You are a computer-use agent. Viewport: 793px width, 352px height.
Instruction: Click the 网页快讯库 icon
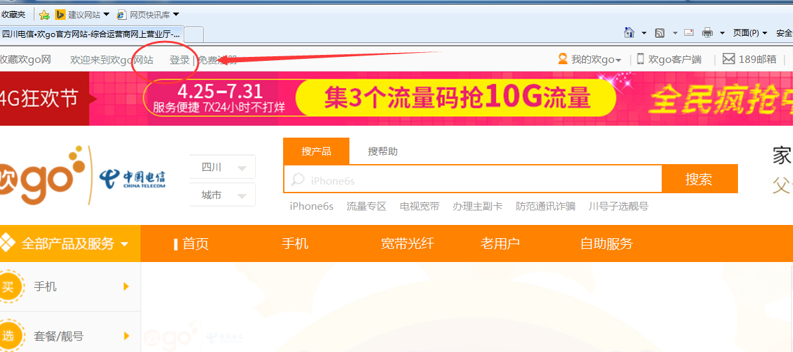pos(121,15)
